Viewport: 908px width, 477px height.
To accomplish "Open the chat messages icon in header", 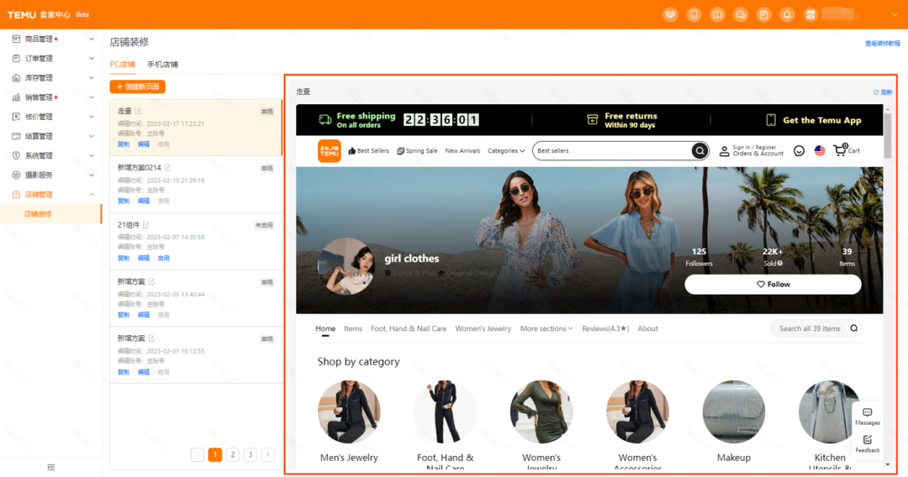I will (741, 14).
